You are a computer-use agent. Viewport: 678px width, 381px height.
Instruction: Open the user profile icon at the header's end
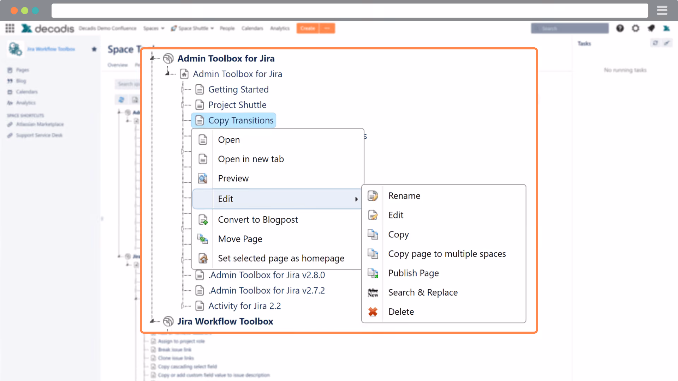coord(667,28)
